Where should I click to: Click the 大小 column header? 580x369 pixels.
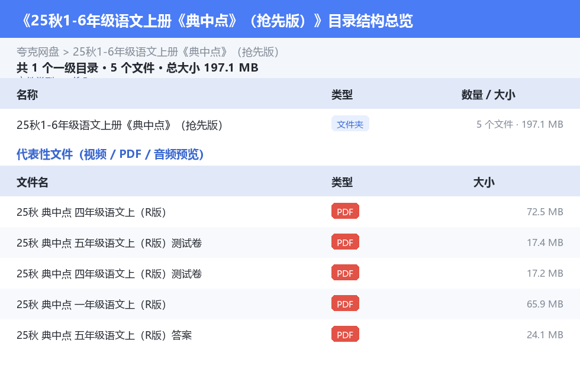(x=484, y=182)
